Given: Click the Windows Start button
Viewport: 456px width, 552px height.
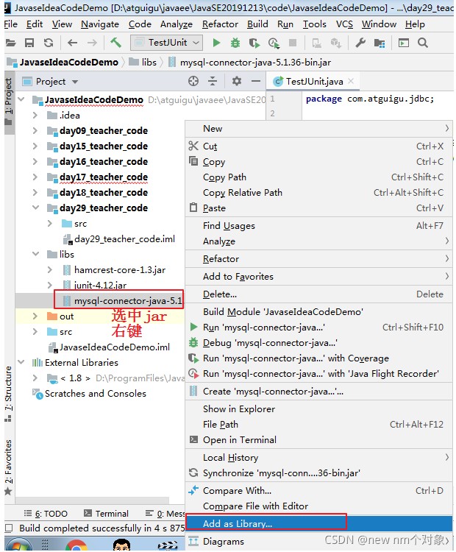Looking at the screenshot, I should click(x=18, y=545).
